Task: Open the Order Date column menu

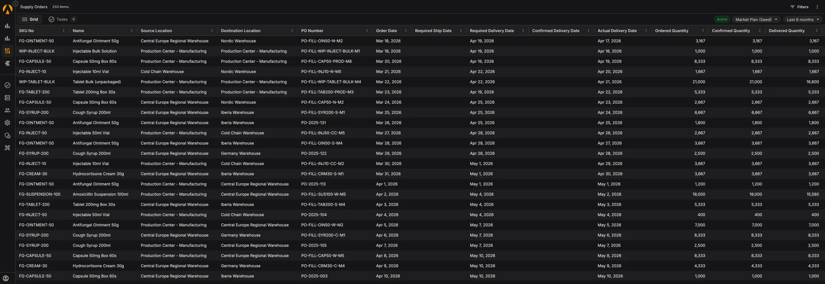Action: (406, 30)
